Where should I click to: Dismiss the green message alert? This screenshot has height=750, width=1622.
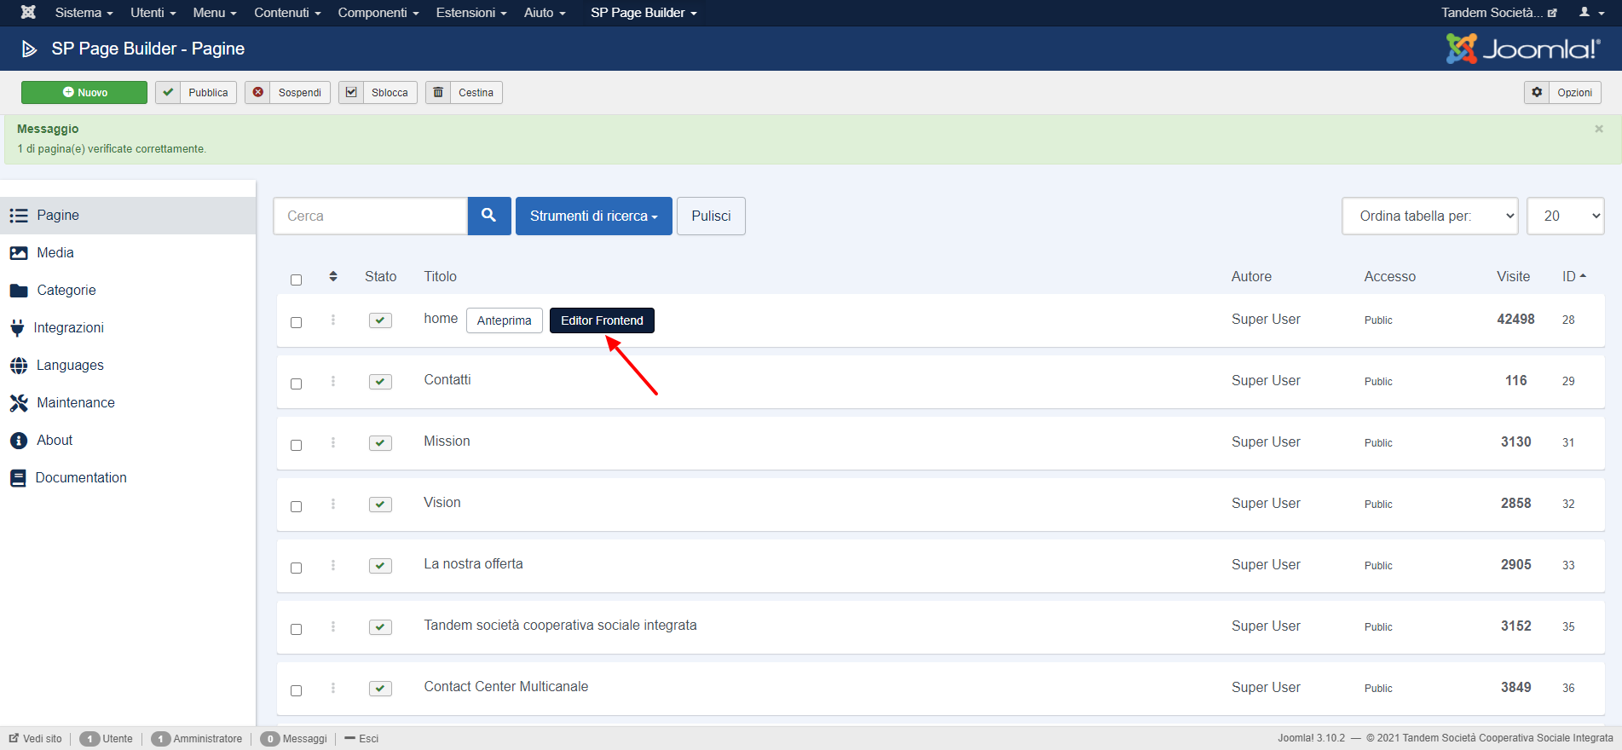1598,129
